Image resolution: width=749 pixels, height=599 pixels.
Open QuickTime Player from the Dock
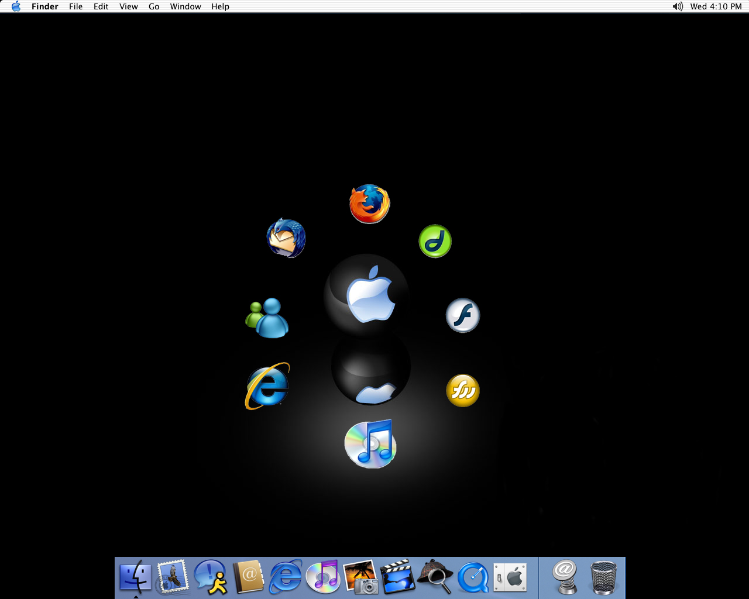pos(473,578)
